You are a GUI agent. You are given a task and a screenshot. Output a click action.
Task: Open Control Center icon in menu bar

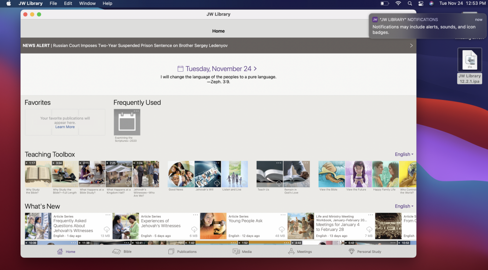[421, 3]
